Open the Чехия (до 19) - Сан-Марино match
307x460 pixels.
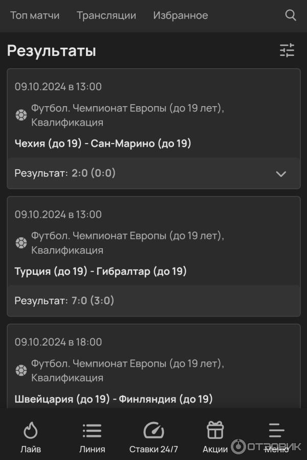[102, 144]
